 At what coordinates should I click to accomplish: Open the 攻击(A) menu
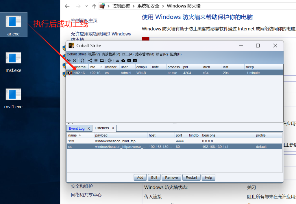pyautogui.click(x=127, y=54)
